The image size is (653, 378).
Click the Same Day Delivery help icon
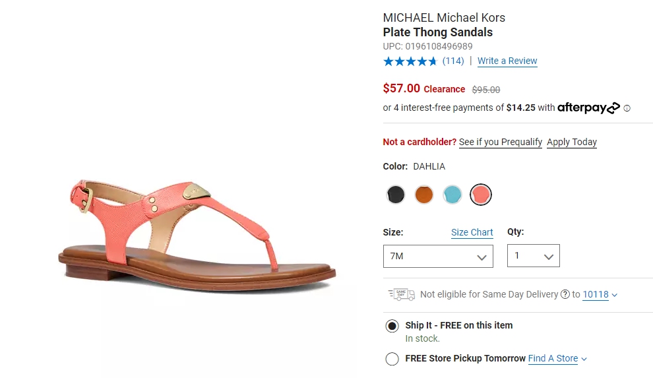(565, 294)
